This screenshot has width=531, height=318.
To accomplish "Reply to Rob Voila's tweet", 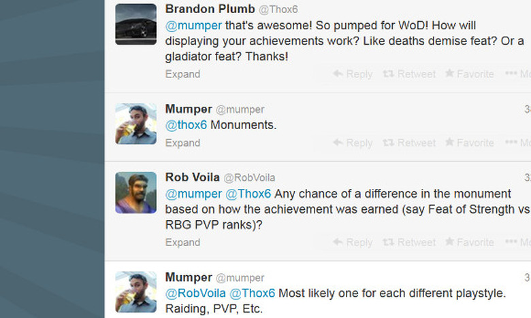I will (x=353, y=242).
